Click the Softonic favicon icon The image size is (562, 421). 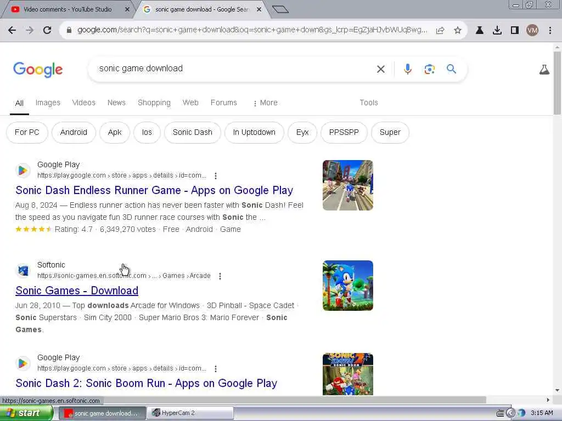tap(23, 270)
